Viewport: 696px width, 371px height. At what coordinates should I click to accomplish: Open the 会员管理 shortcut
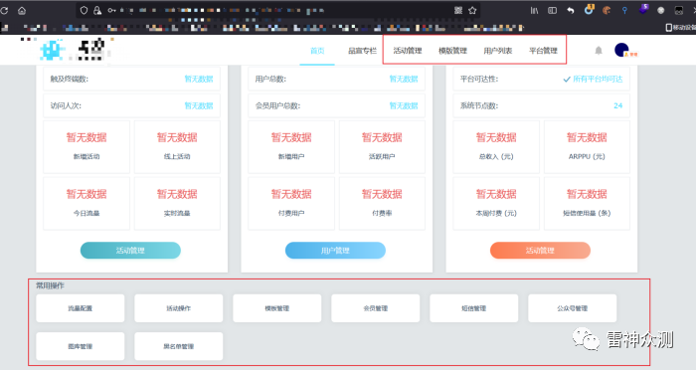pyautogui.click(x=376, y=308)
